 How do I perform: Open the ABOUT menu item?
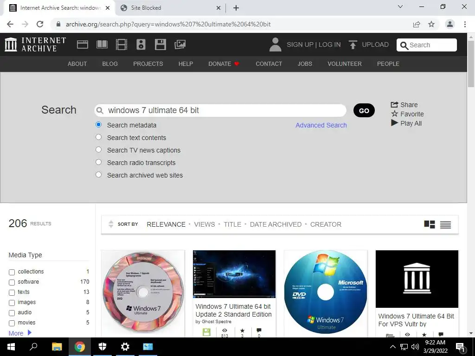77,64
